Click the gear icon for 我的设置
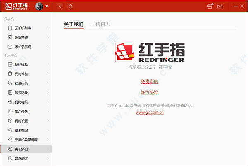The image size is (248, 167). coord(10,121)
